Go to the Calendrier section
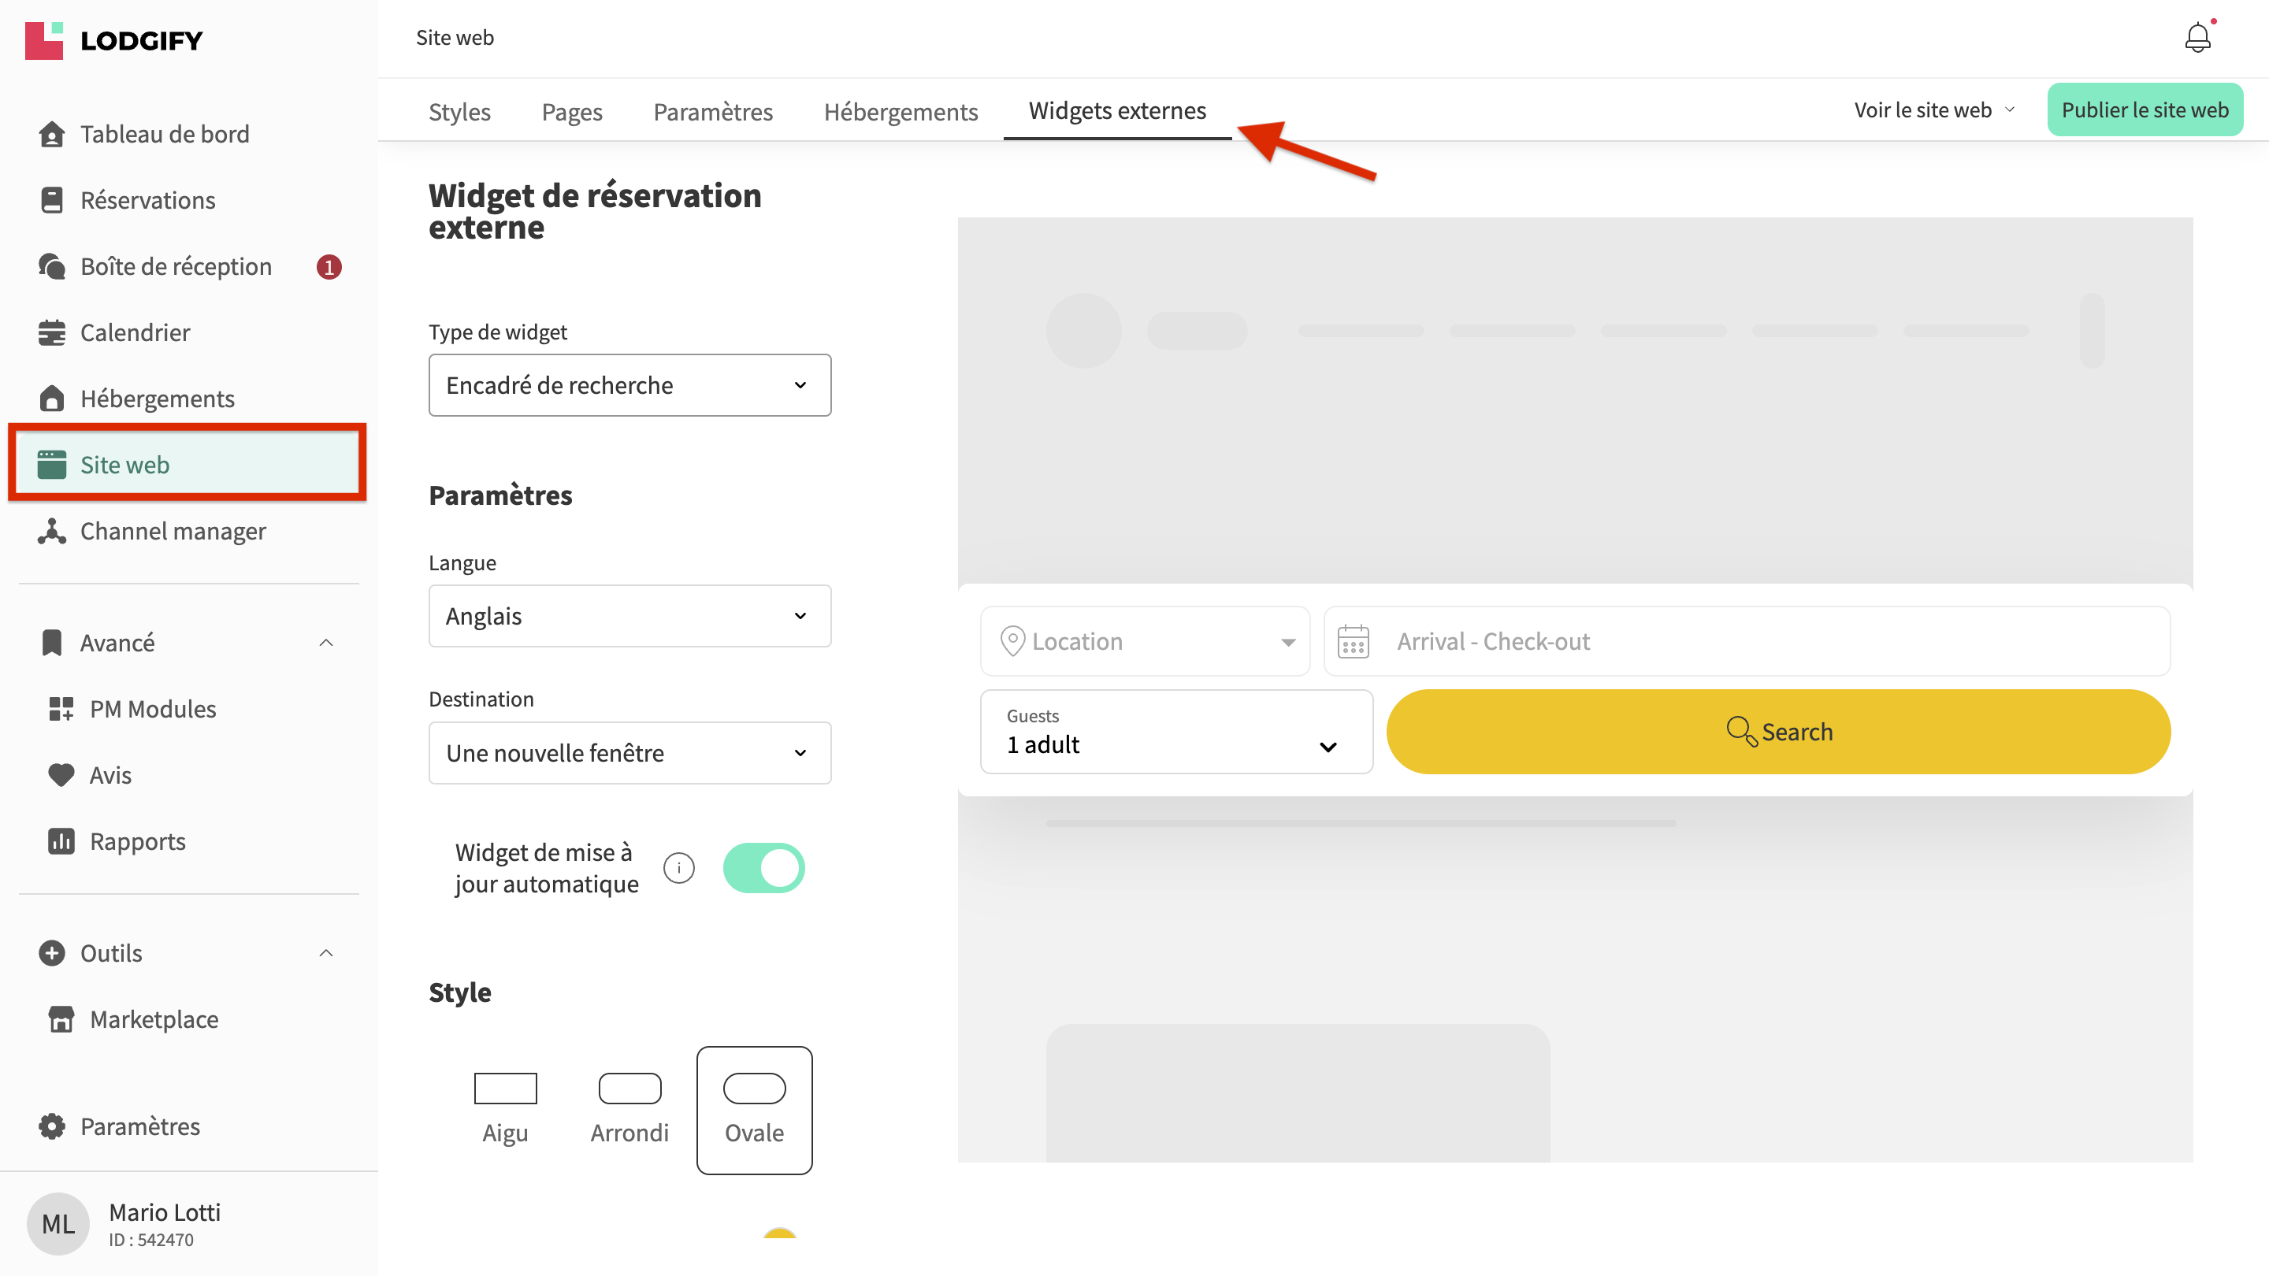Viewport: 2269px width, 1276px height. click(x=135, y=332)
